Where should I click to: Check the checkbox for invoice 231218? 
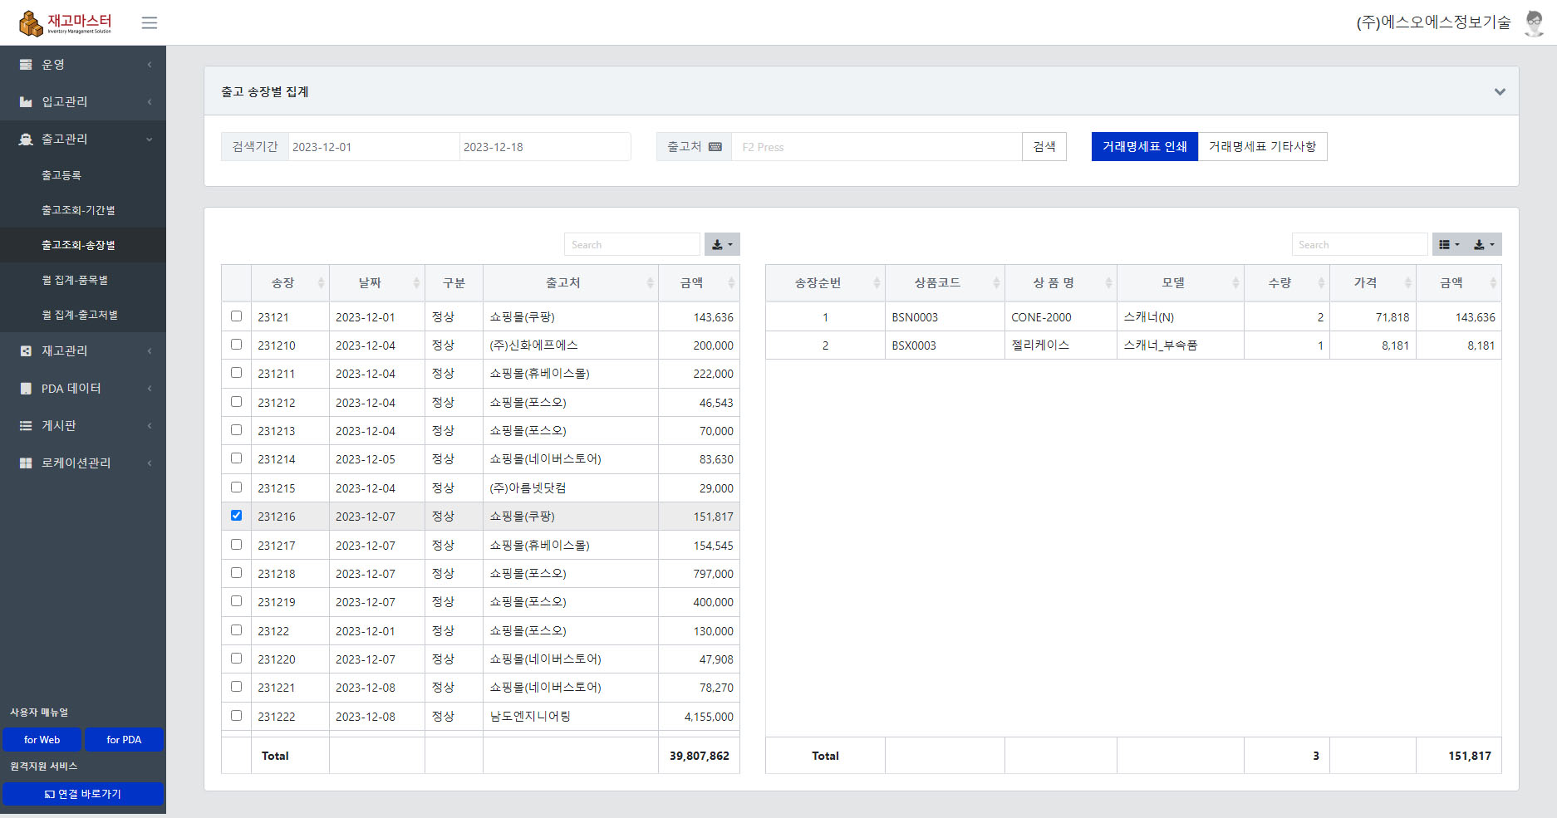tap(236, 573)
